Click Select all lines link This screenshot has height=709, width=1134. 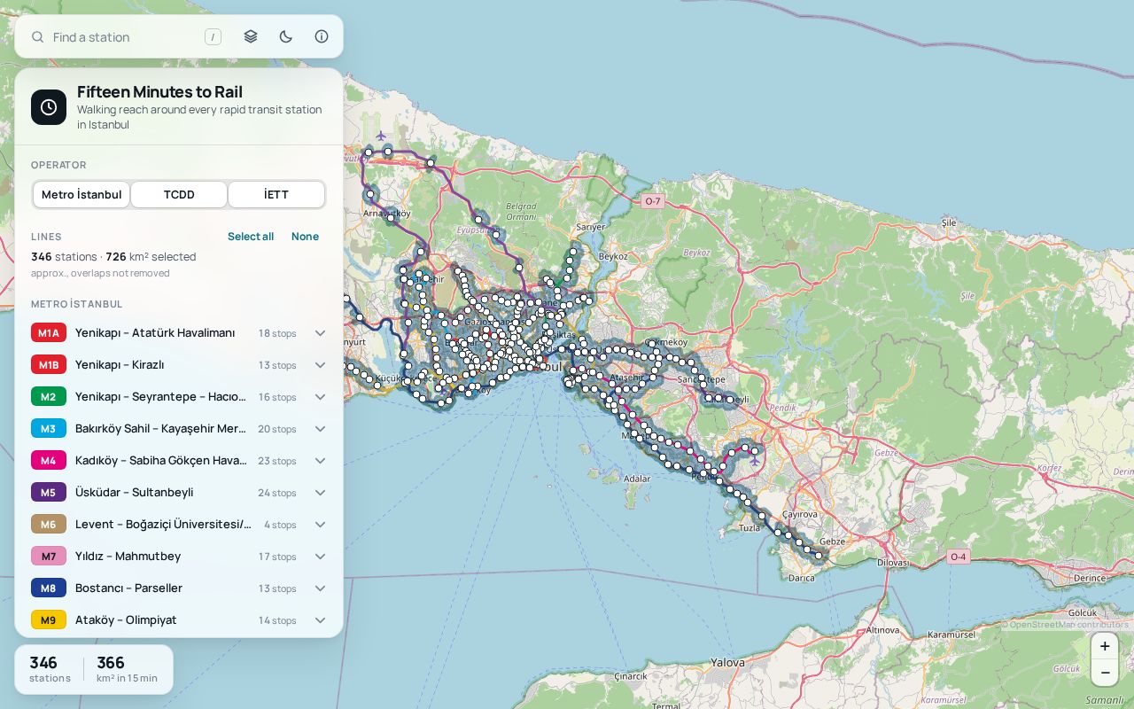(251, 237)
